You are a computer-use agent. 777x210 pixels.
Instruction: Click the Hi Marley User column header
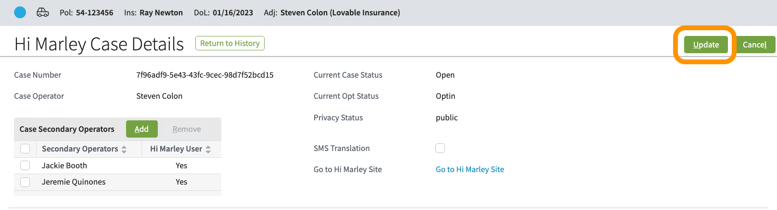[176, 149]
